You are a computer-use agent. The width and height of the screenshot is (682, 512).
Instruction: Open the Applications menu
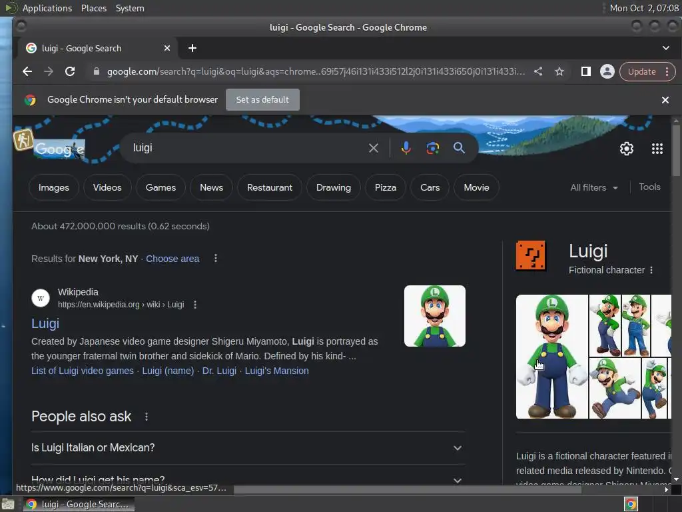click(47, 8)
